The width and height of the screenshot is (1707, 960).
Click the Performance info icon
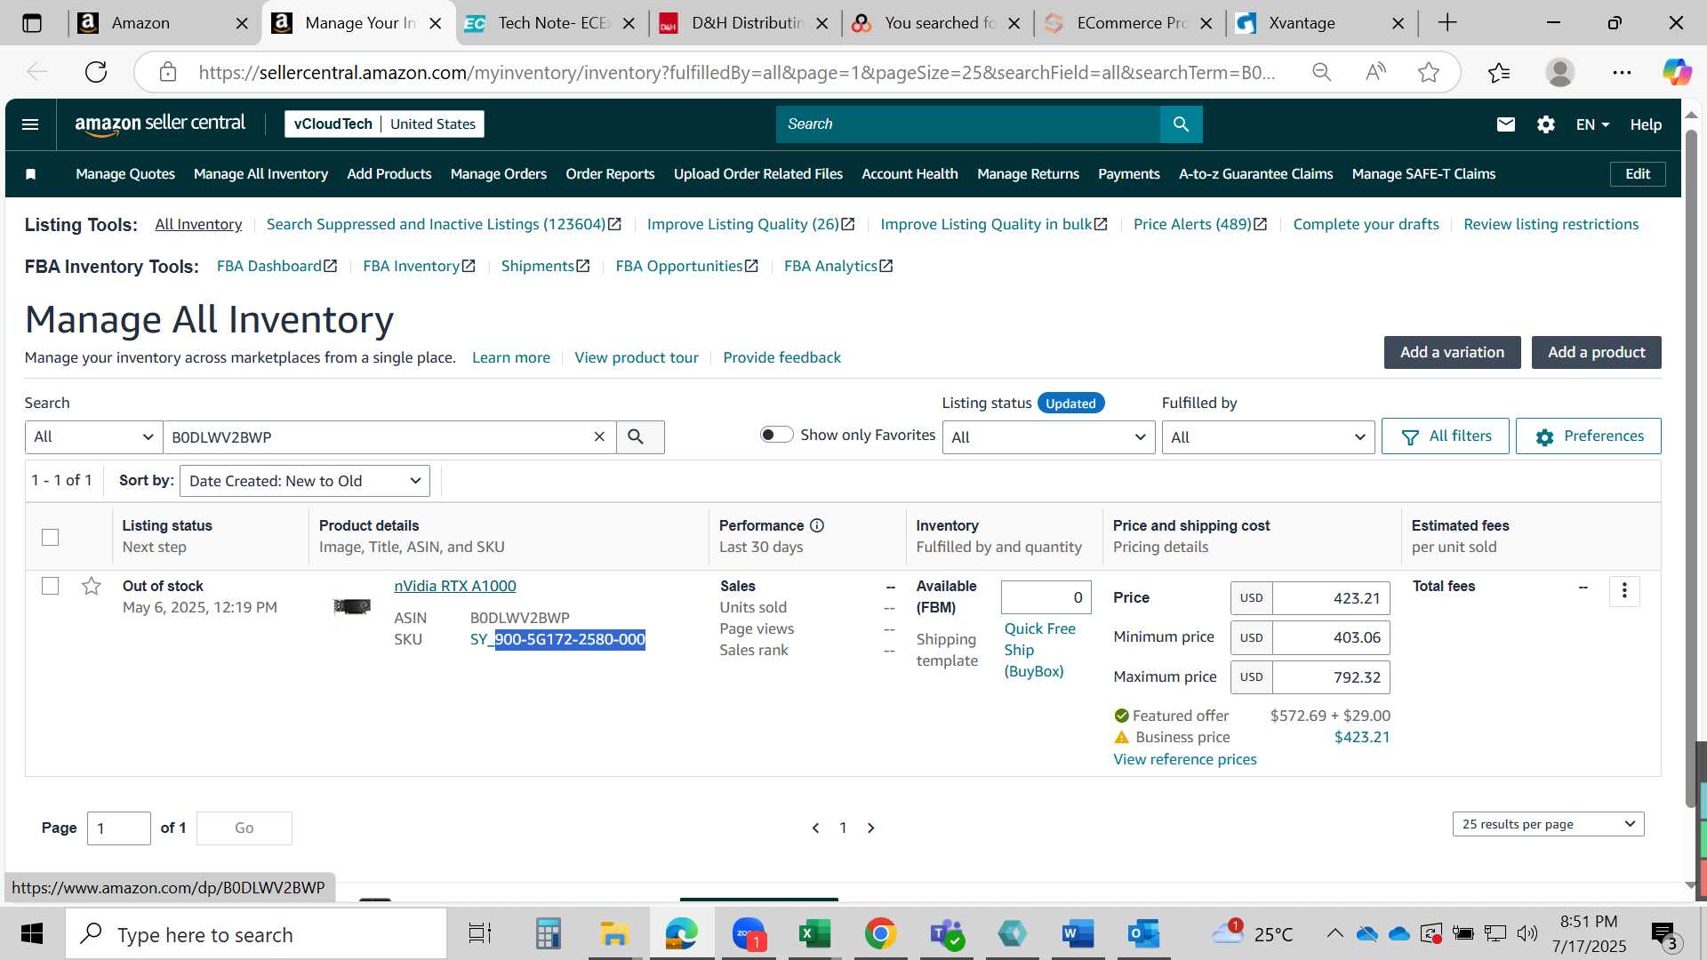817,525
